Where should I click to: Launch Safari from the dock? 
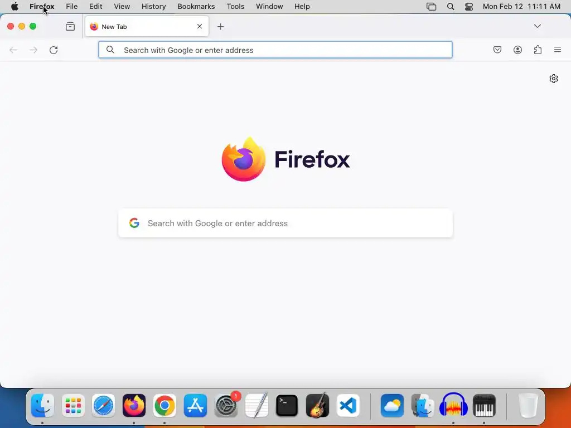click(x=103, y=406)
